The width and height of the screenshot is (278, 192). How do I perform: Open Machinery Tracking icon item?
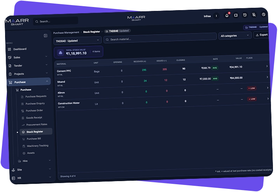point(24,146)
